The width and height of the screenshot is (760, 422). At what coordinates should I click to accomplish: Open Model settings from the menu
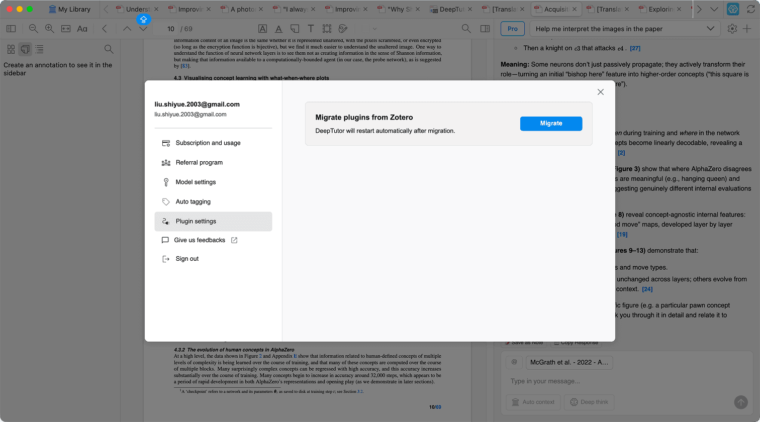196,182
